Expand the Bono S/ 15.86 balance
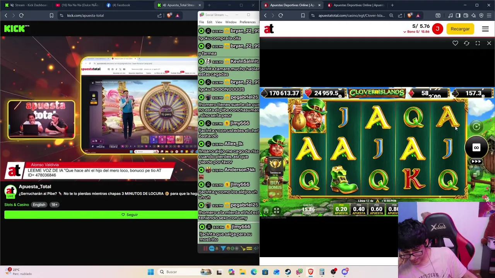The width and height of the screenshot is (495, 278). point(416,32)
